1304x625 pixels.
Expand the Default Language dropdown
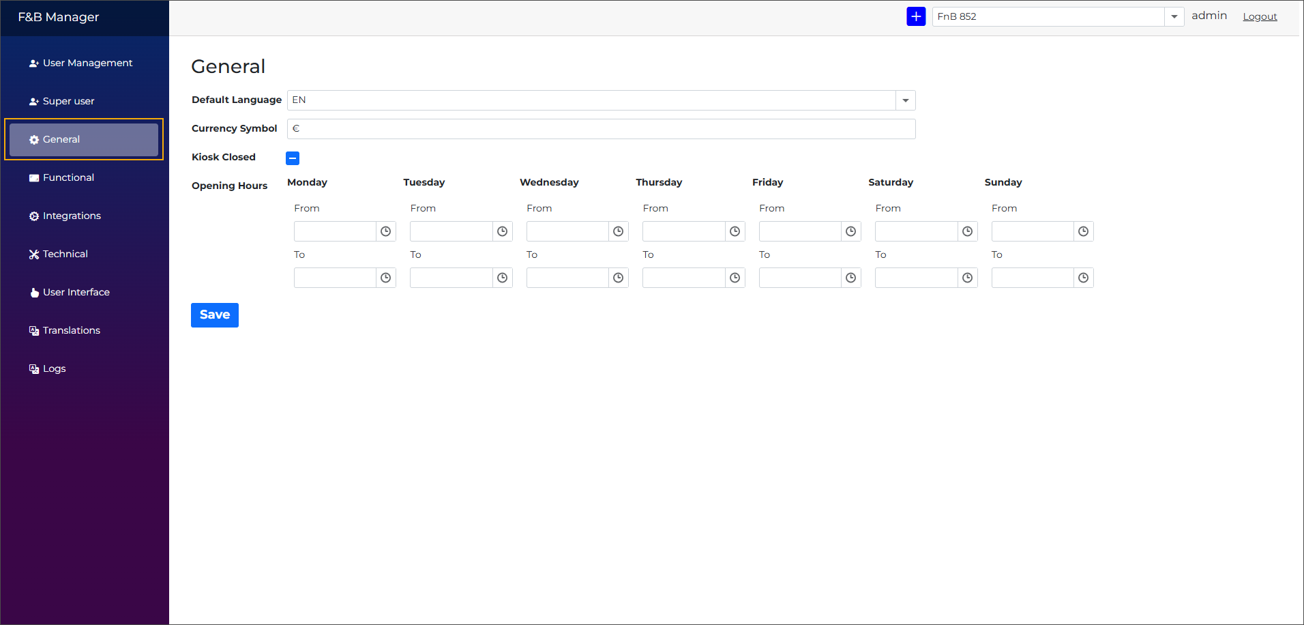[905, 100]
